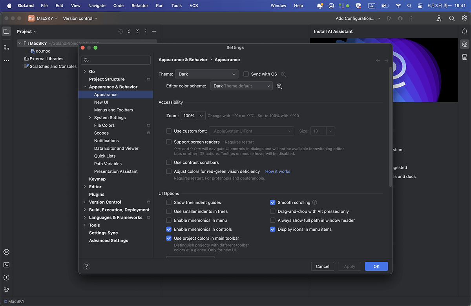Open the File menu
The height and width of the screenshot is (306, 471).
click(44, 5)
